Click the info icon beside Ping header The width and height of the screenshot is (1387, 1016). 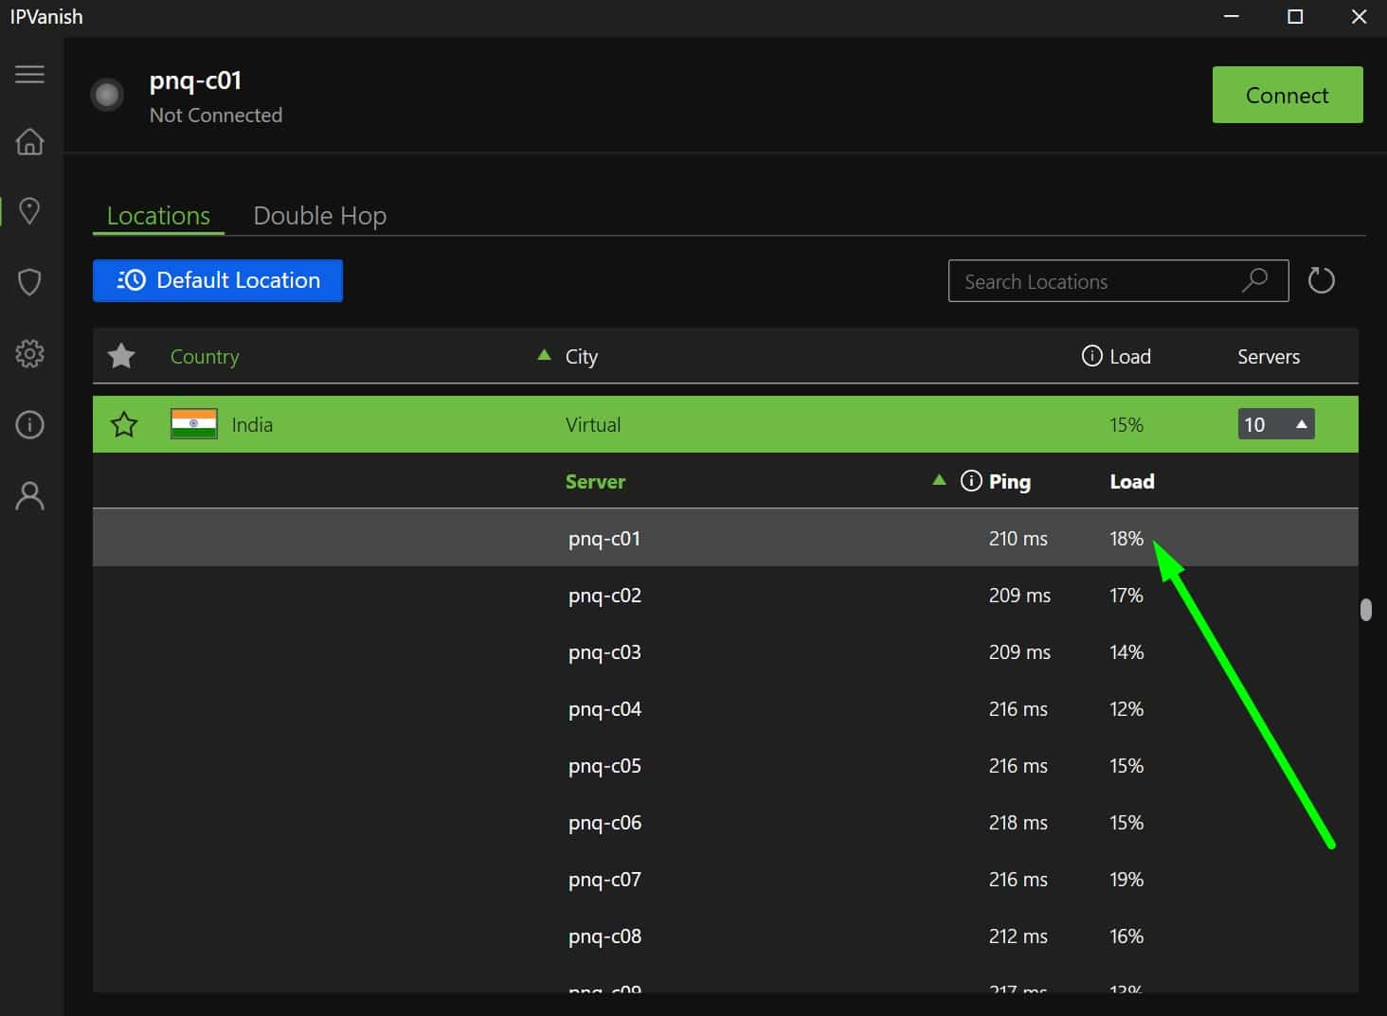coord(971,481)
